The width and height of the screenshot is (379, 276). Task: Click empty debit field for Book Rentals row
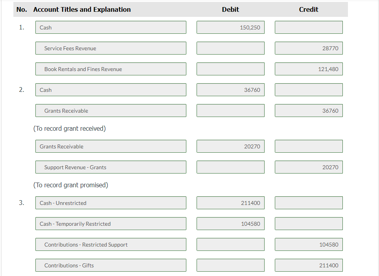[x=230, y=69]
